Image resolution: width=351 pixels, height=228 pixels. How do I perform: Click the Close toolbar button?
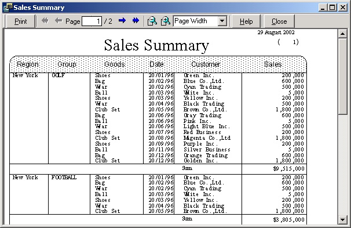[x=279, y=21]
